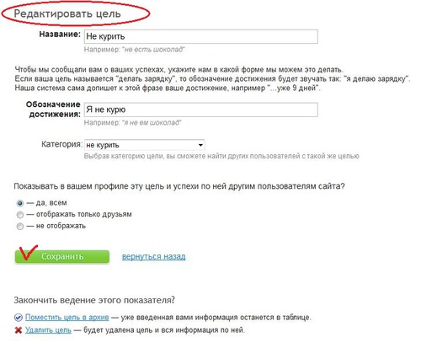Click the red X delete icon

coord(19,330)
